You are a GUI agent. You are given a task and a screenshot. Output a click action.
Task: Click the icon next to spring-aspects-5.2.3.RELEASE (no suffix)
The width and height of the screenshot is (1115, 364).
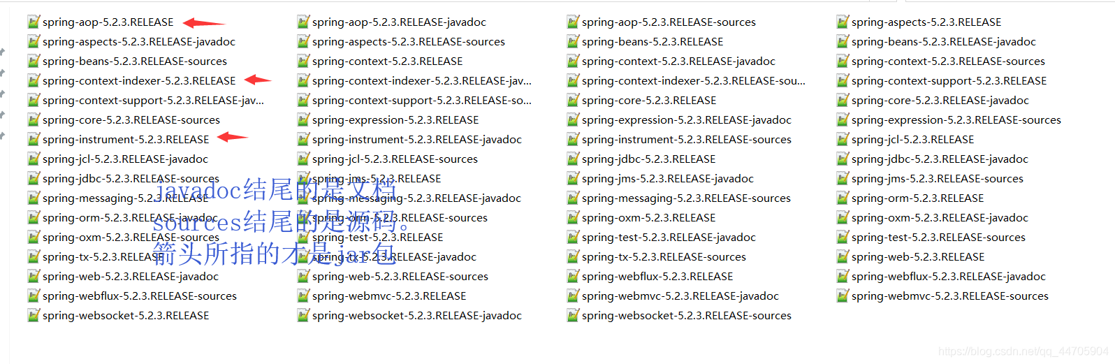click(x=843, y=22)
